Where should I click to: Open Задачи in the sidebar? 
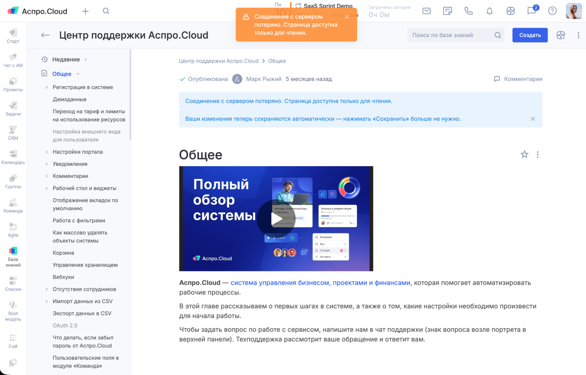pyautogui.click(x=13, y=109)
